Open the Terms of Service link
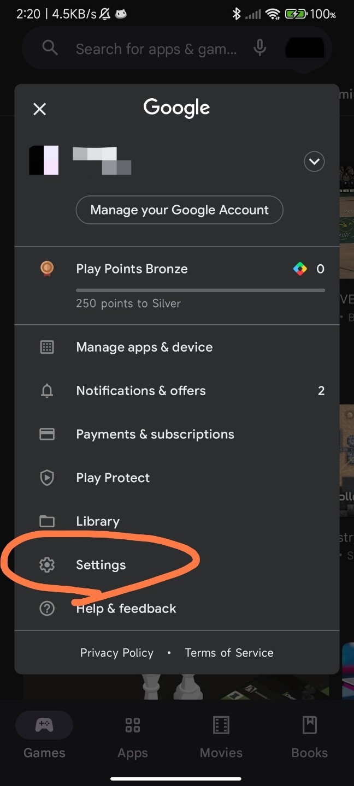Screen dimensions: 354x786 (229, 653)
